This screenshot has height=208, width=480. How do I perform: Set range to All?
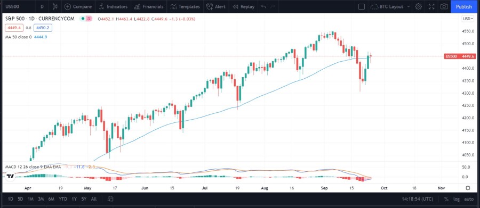click(94, 199)
